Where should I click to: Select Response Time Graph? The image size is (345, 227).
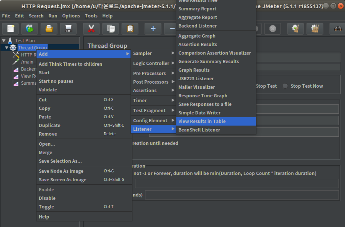point(216,96)
